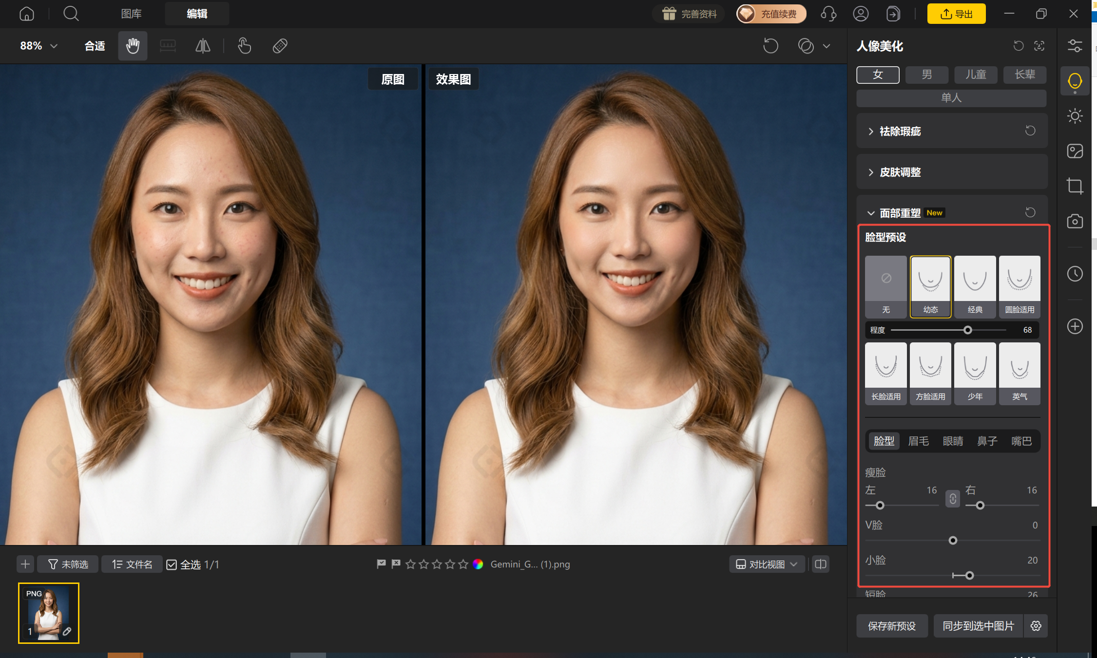Toggle the left-right face link lock

pos(953,499)
